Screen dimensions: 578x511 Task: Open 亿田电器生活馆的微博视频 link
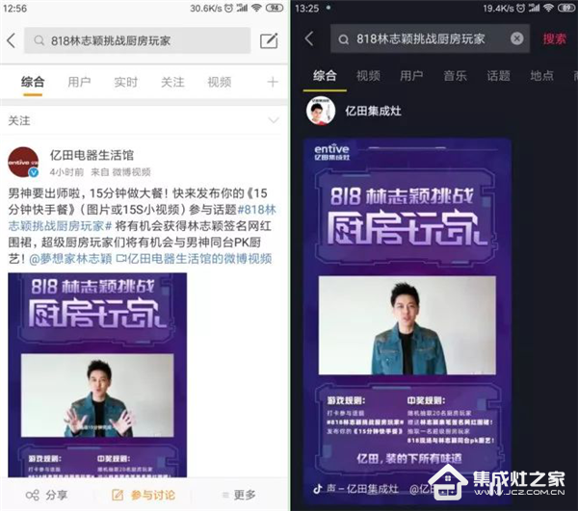[195, 259]
